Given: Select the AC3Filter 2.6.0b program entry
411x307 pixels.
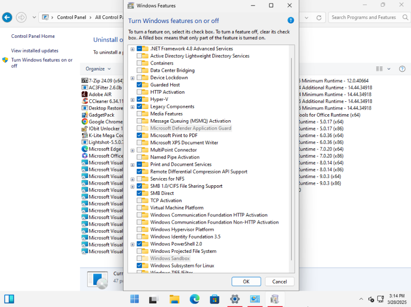Looking at the screenshot, I should coord(101,87).
